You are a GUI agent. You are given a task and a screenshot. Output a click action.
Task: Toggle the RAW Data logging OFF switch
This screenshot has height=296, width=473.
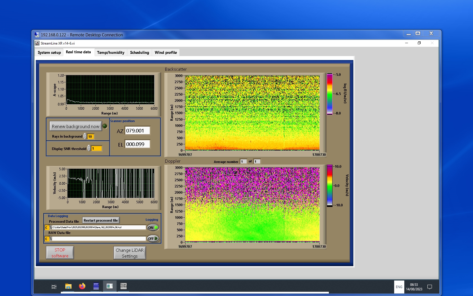click(153, 238)
